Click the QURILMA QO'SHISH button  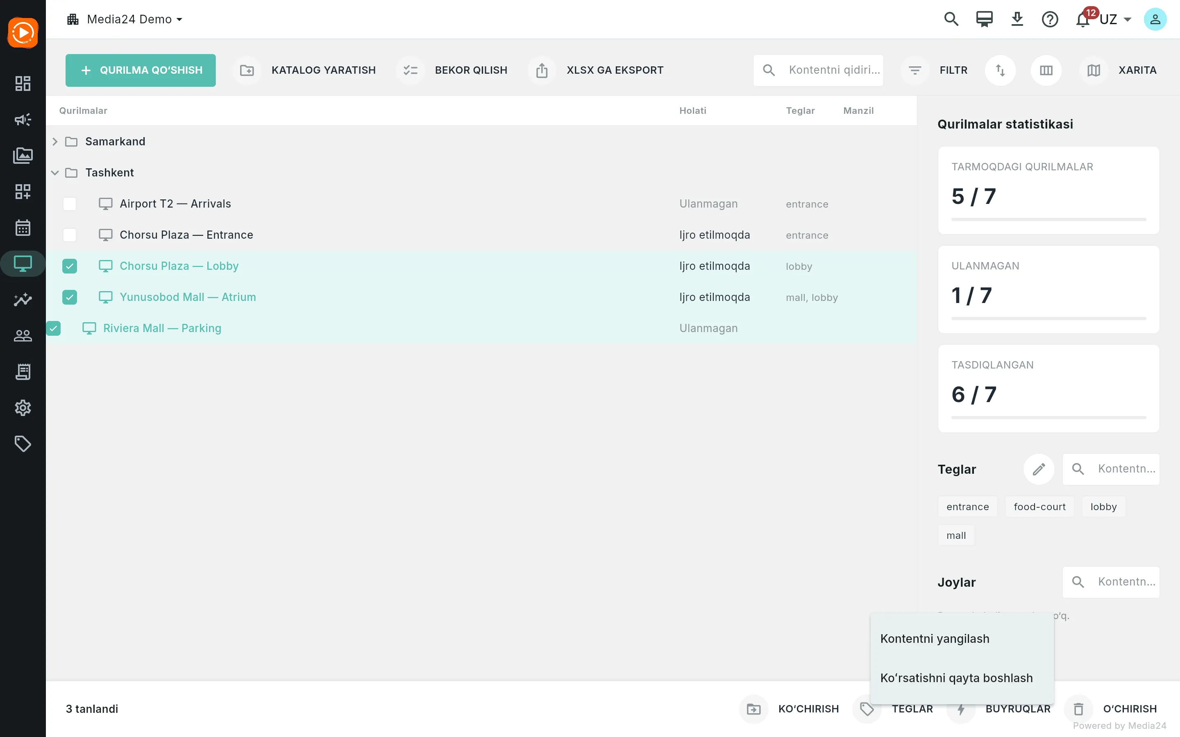pos(141,70)
